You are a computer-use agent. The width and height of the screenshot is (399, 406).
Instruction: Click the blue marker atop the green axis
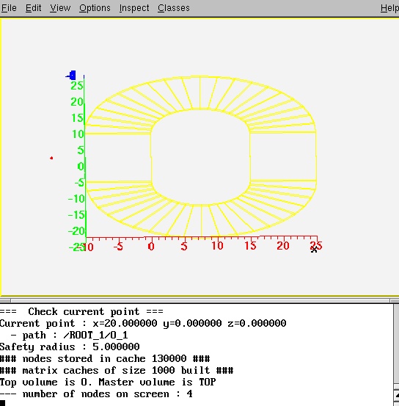[x=71, y=76]
